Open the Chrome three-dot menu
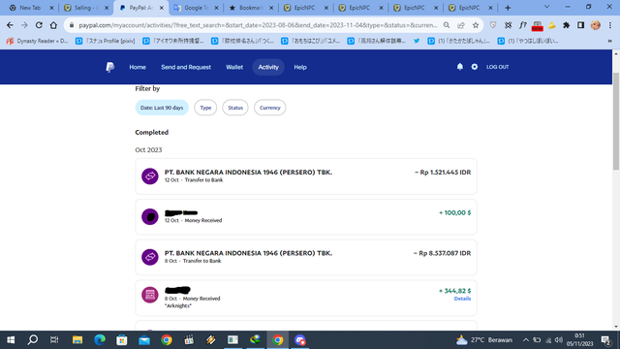 click(x=610, y=25)
